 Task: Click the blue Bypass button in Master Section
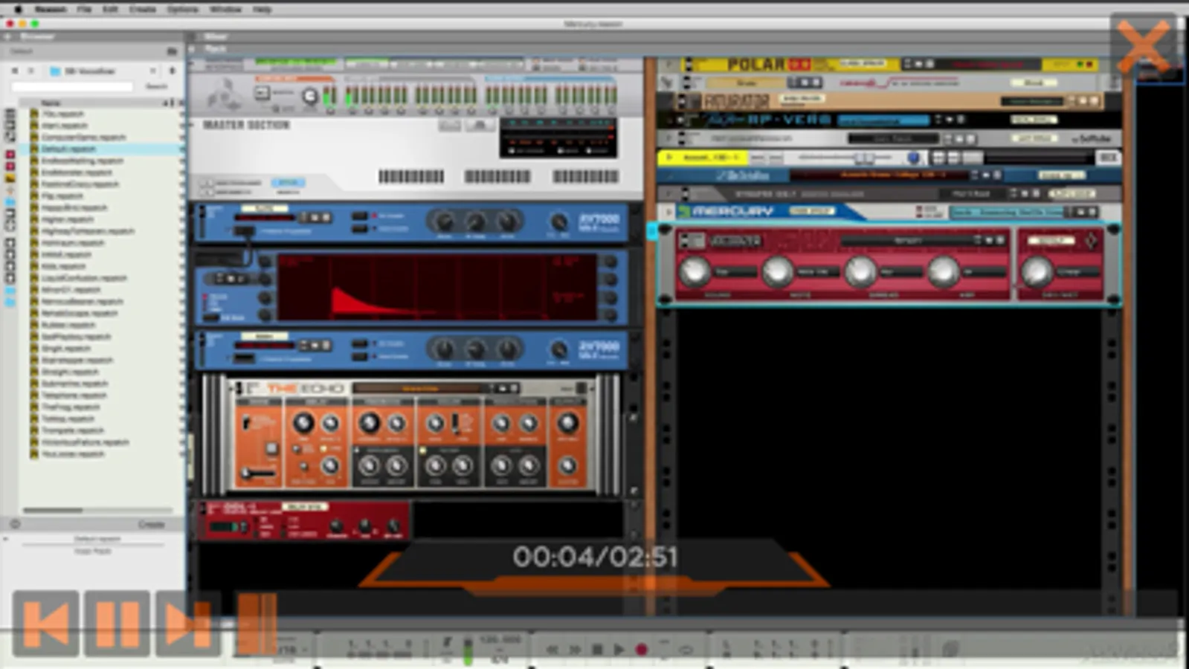(288, 182)
